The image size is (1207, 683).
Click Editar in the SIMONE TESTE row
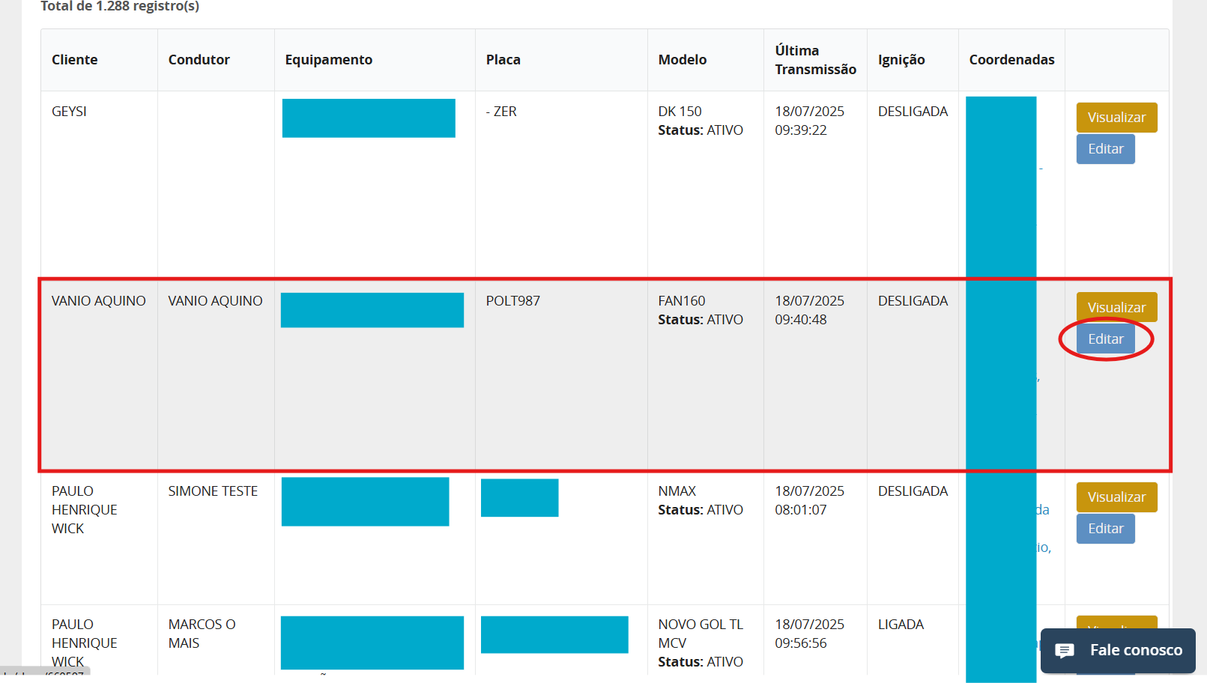[1105, 529]
